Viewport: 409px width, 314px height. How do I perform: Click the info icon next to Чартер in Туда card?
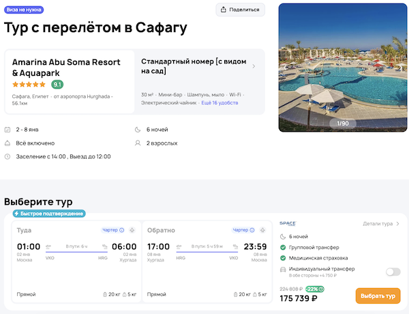point(122,230)
